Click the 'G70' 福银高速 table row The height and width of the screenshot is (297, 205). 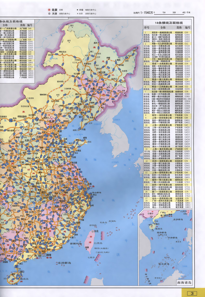[x=167, y=180]
